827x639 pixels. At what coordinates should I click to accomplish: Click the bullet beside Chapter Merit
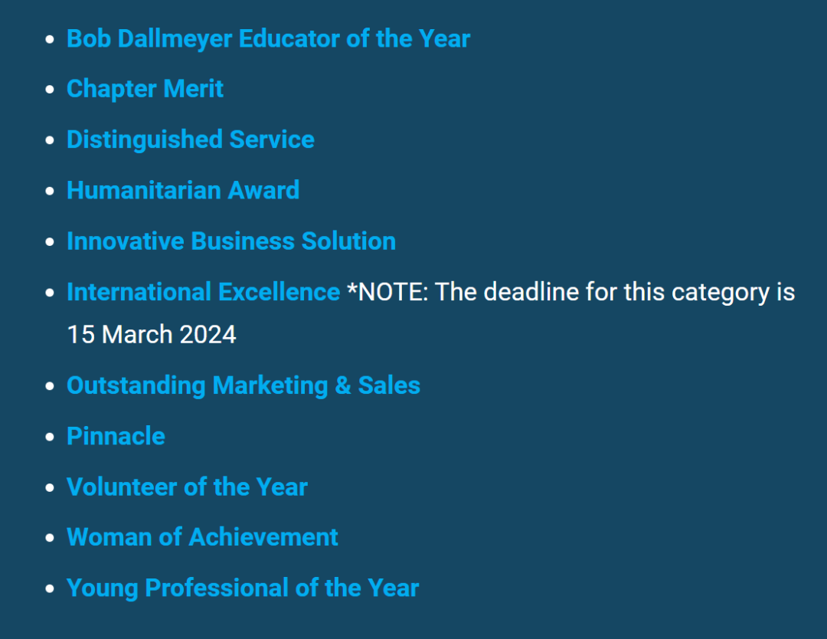[51, 90]
